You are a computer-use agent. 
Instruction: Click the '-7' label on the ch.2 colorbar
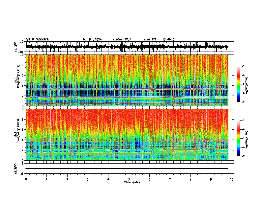click(x=243, y=156)
